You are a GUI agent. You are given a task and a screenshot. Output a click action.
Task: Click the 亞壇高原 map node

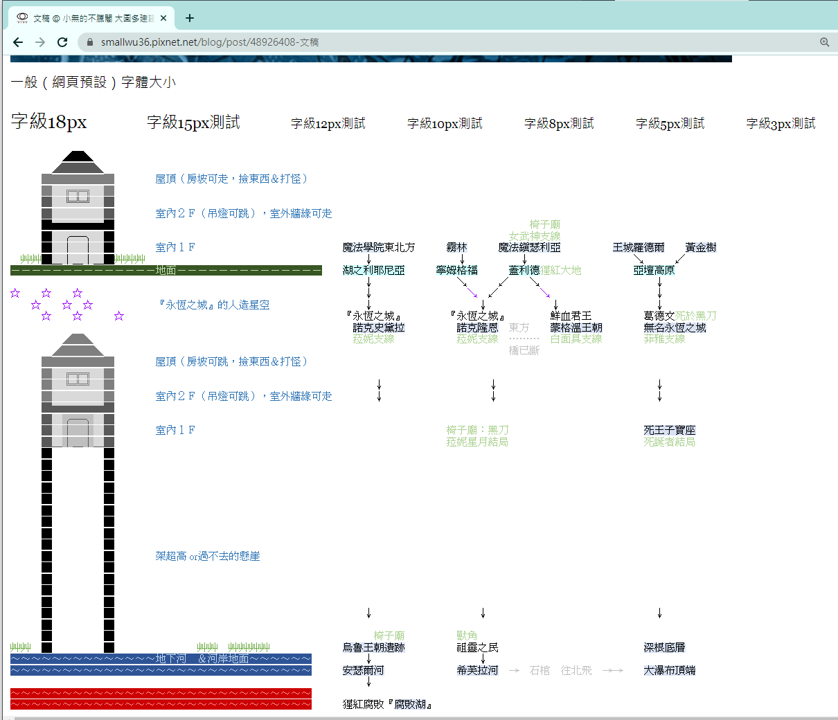pyautogui.click(x=654, y=270)
